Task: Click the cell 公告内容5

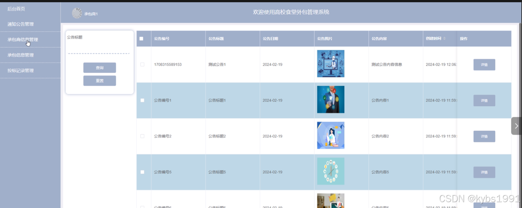Action: [380, 172]
